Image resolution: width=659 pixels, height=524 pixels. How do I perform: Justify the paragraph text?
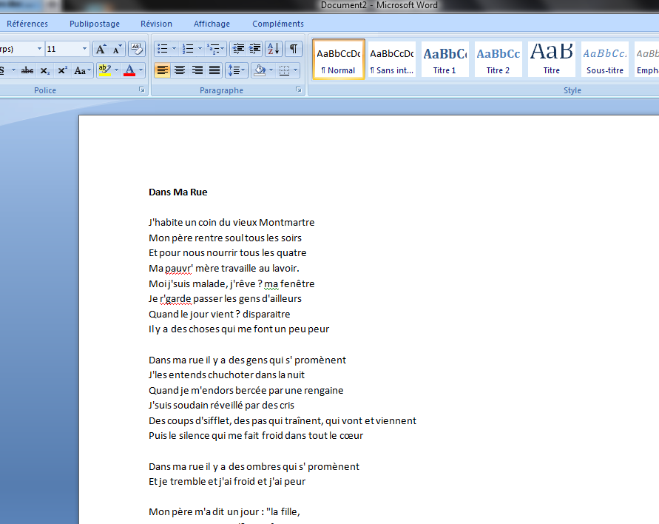[214, 70]
